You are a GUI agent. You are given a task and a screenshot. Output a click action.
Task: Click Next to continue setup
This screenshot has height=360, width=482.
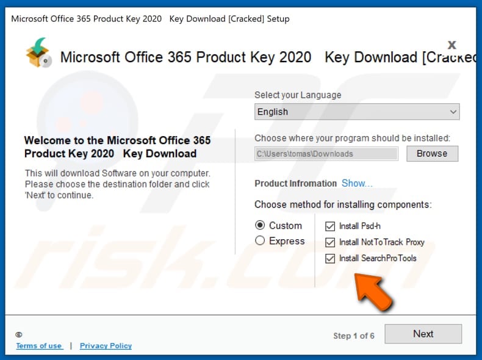click(x=423, y=334)
